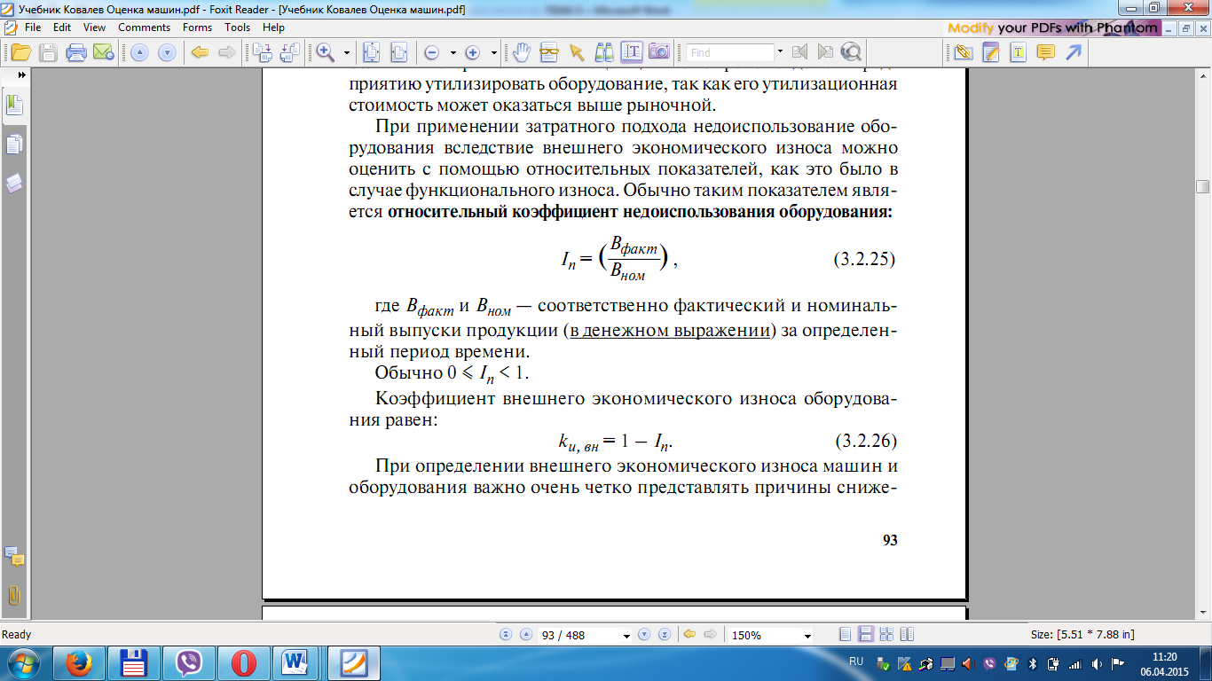Open the Pages thumbnail side panel

(14, 145)
